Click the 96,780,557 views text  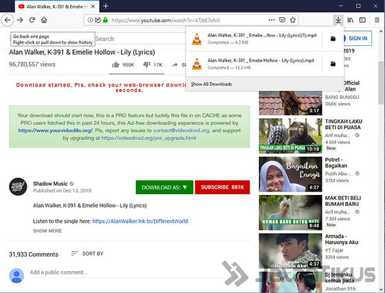coord(32,65)
